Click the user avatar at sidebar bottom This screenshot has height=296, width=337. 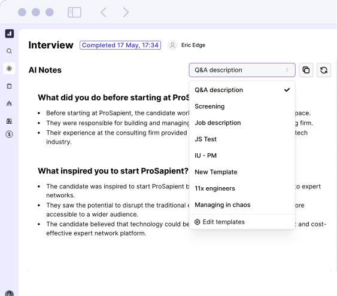[9, 294]
